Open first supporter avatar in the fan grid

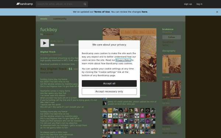[105, 110]
